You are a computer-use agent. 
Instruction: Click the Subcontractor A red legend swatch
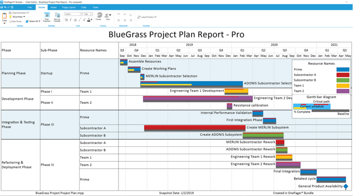tap(343, 75)
